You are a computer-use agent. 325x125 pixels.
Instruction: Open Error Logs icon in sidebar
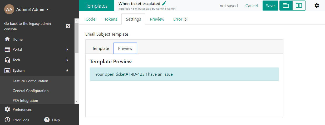click(7, 120)
